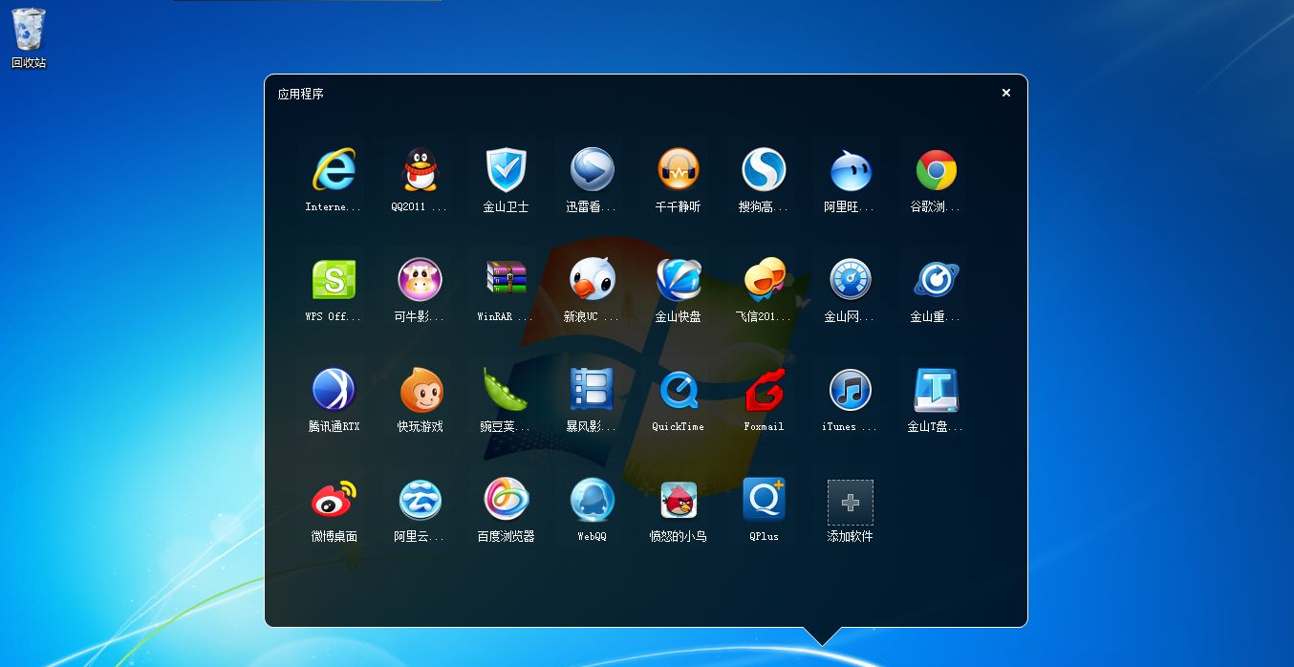Launch the QQ2011 penguin icon
1294x667 pixels.
pyautogui.click(x=420, y=171)
